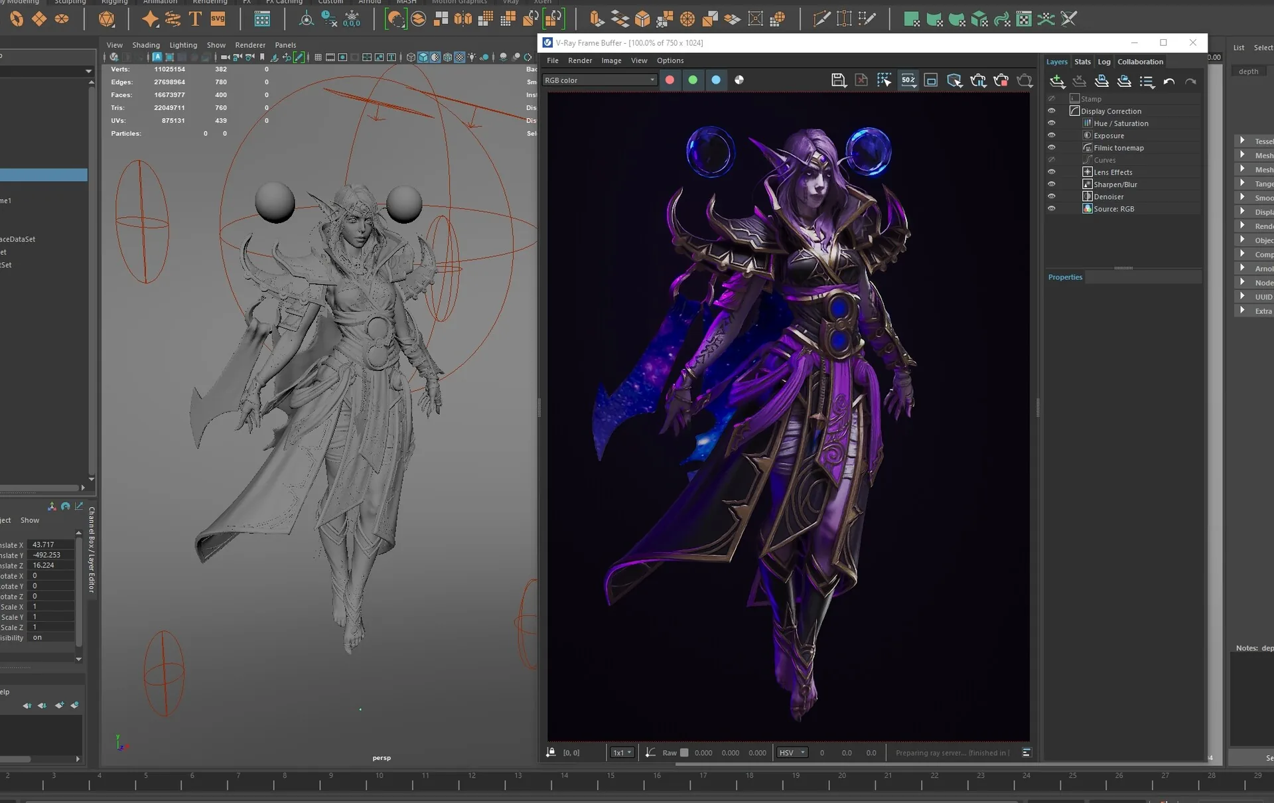The width and height of the screenshot is (1274, 803).
Task: Click the Translate X value field
Action: (x=52, y=544)
